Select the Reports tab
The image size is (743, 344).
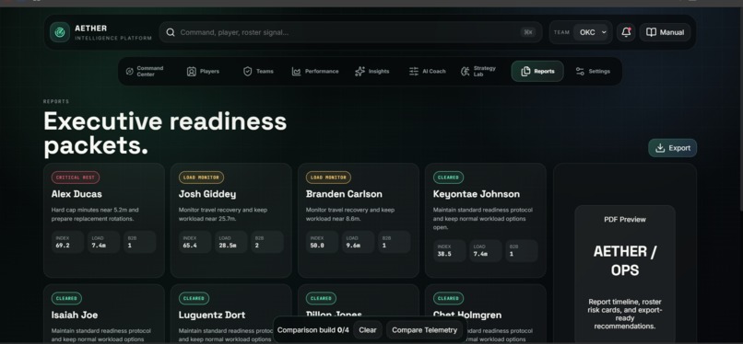(x=537, y=72)
